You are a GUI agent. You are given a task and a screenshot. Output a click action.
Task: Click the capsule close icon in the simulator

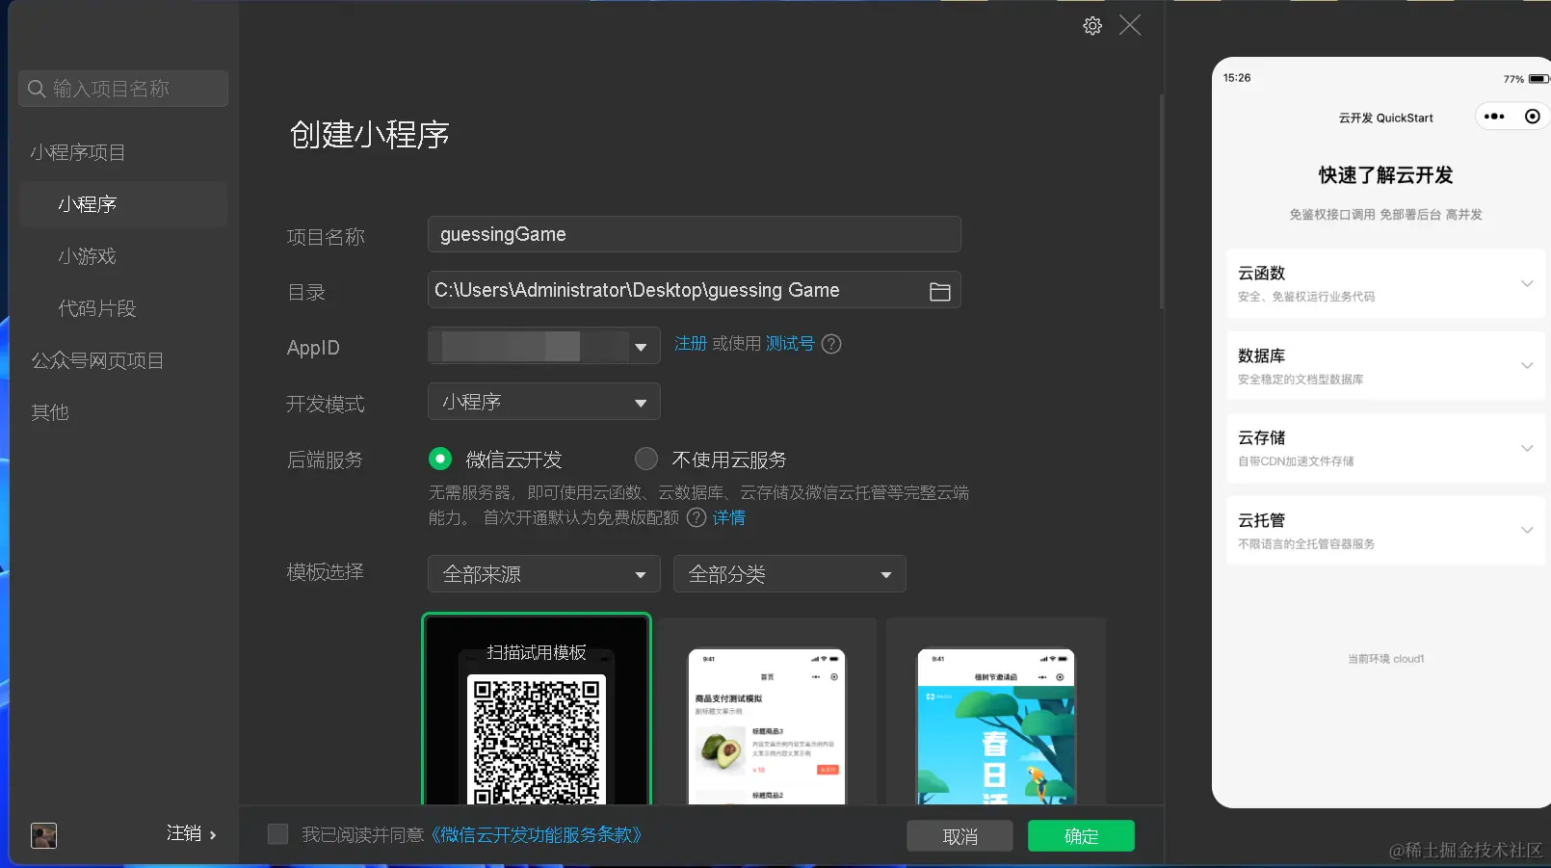pos(1531,116)
